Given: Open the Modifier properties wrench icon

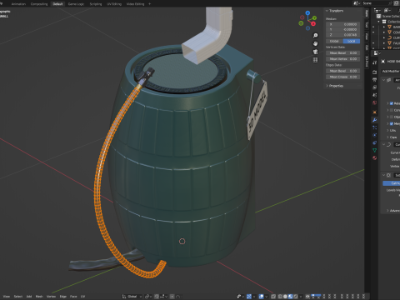Looking at the screenshot, I should click(x=375, y=120).
